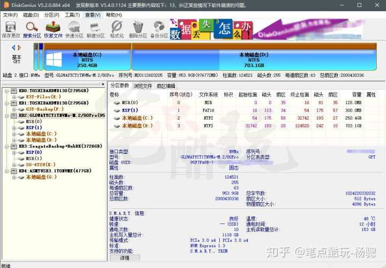Image resolution: width=386 pixels, height=268 pixels.
Task: Click New Partition (新建分区) icon
Action: point(95,29)
